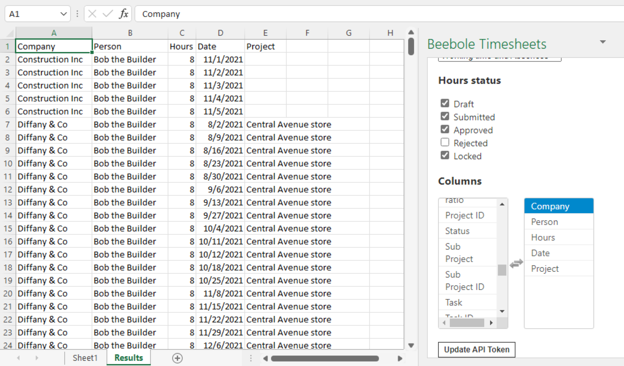Click the swap arrows icon between the column lists

point(516,264)
